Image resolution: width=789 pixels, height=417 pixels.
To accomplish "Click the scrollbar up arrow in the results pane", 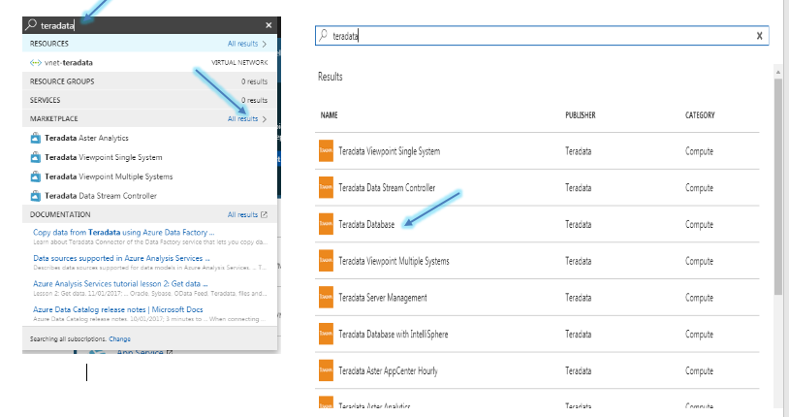I will coord(778,72).
